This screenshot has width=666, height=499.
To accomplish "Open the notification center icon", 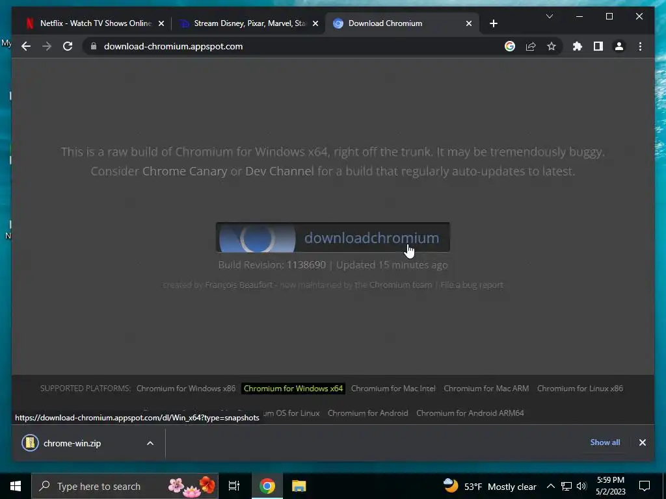I will click(645, 486).
